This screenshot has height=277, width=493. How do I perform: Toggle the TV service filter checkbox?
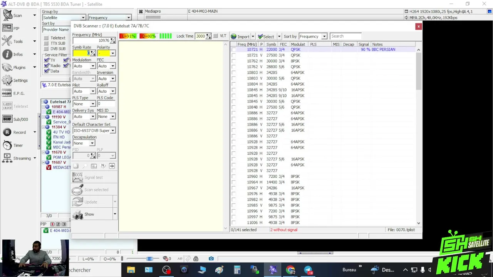tap(47, 60)
